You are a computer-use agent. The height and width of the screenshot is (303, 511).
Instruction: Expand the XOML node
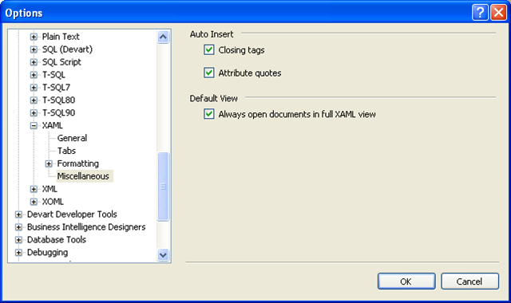34,202
